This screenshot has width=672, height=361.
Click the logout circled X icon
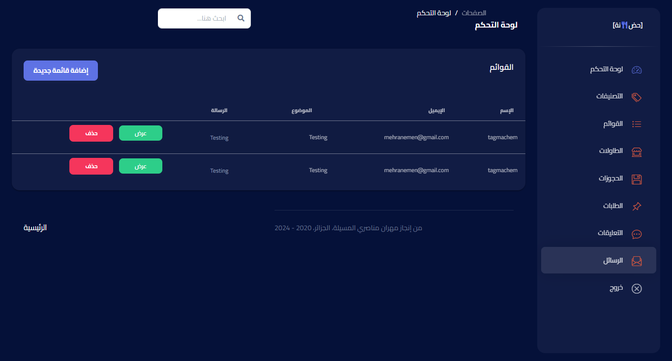637,289
